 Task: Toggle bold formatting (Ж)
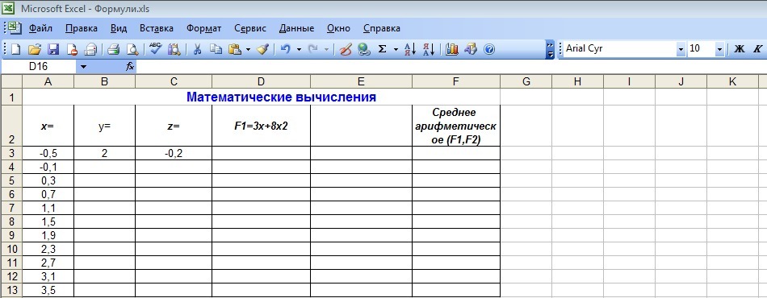pos(740,49)
